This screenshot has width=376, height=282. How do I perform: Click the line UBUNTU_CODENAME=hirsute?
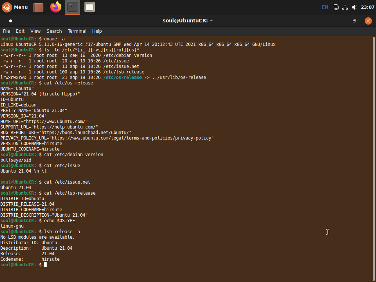pyautogui.click(x=30, y=149)
